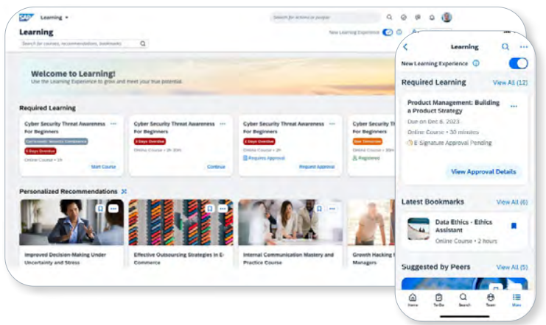
Task: Click the 'Product Management: Building a Product Strategy' title
Action: 453,107
